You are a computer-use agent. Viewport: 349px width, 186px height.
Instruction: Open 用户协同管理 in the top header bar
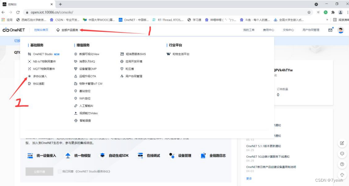311,30
